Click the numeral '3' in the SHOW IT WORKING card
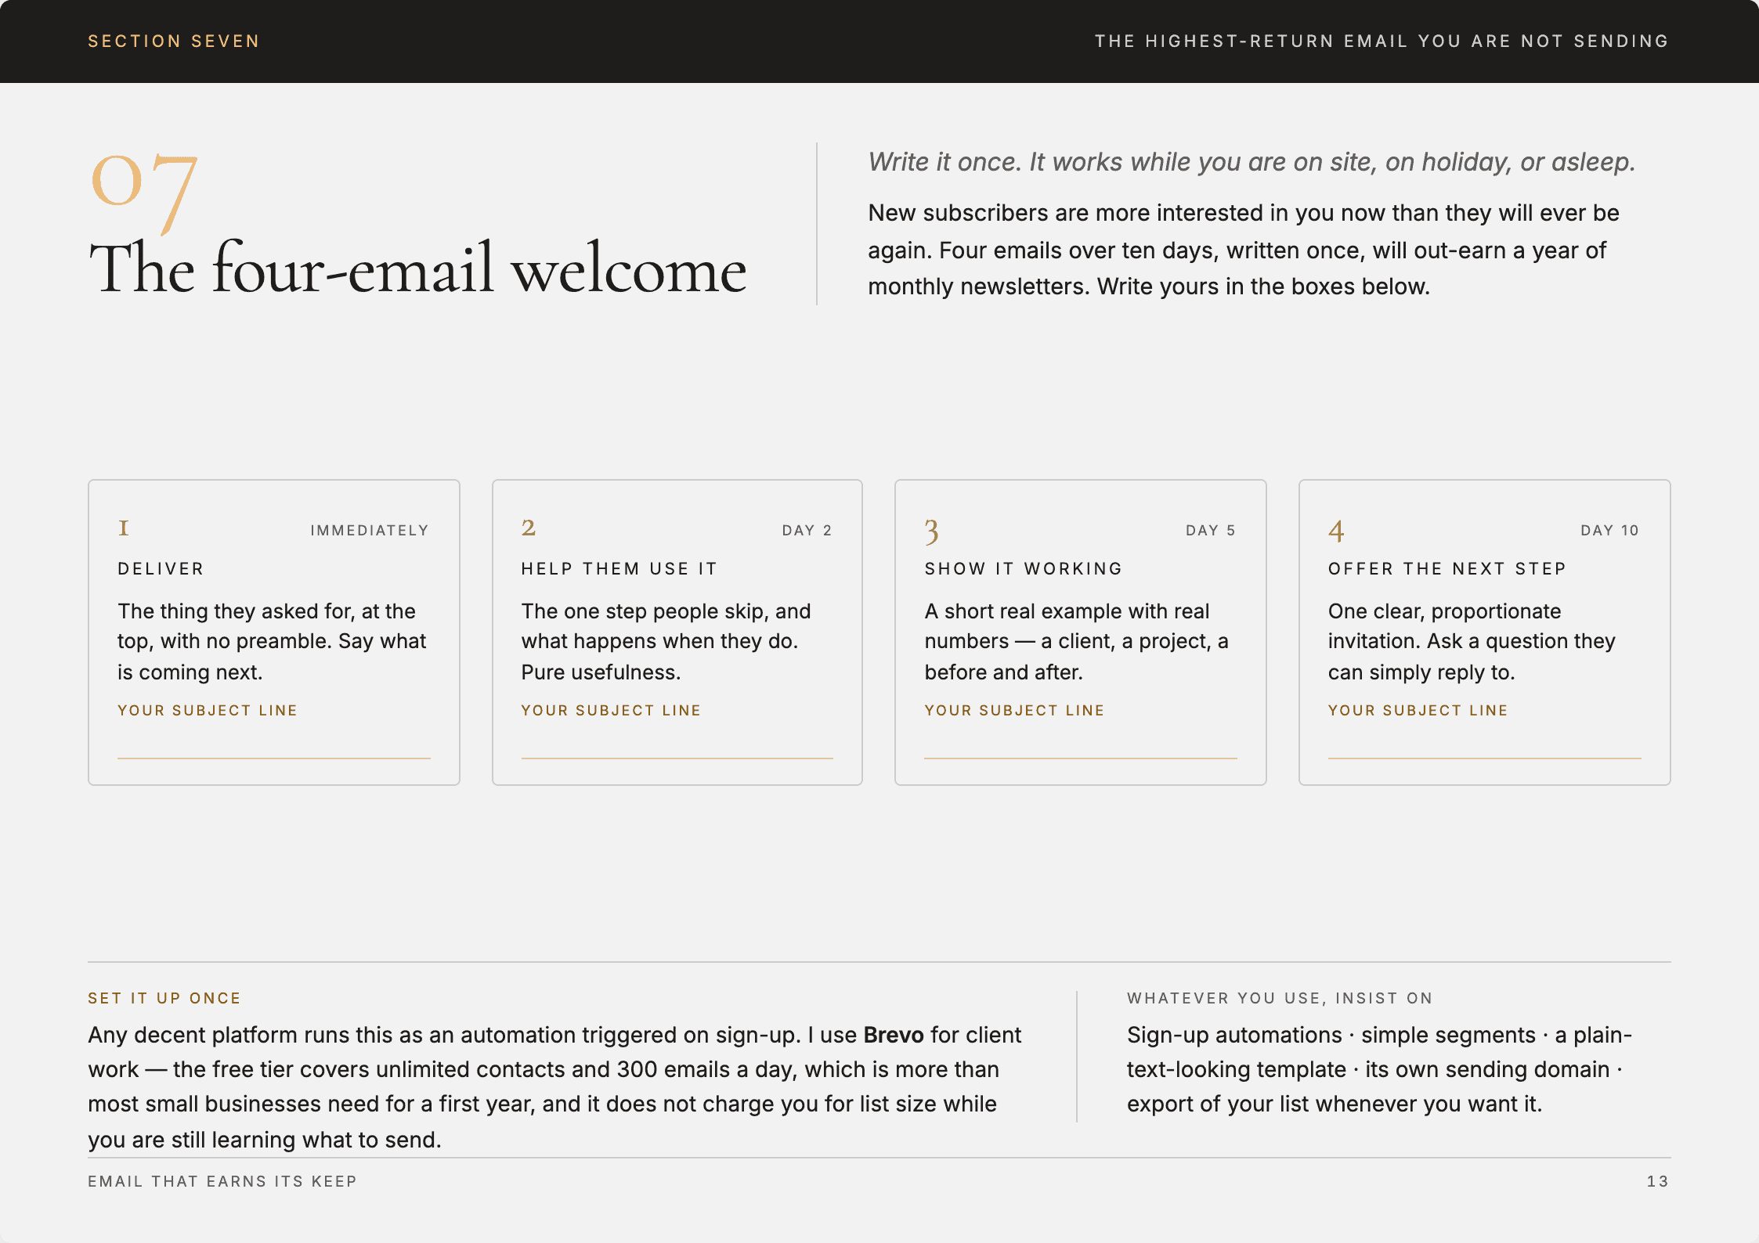1759x1243 pixels. point(931,531)
